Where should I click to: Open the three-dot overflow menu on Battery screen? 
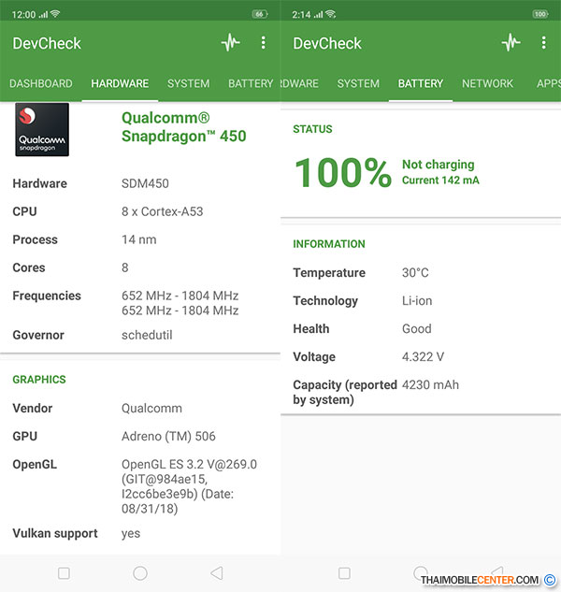pyautogui.click(x=543, y=43)
